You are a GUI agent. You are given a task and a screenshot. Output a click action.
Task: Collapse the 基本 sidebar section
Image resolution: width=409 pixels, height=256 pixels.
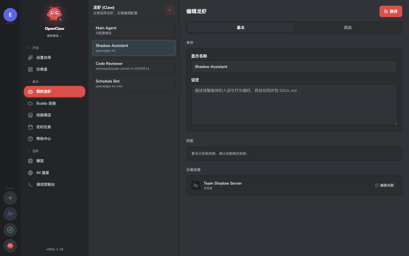click(x=34, y=82)
